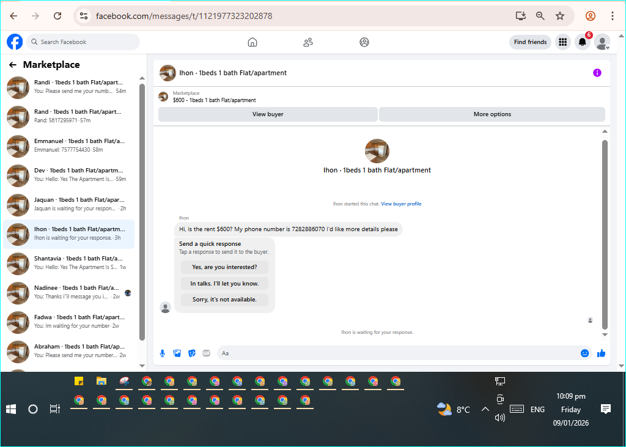This screenshot has width=626, height=447.
Task: Open the View buyer profile link
Action: tap(401, 204)
